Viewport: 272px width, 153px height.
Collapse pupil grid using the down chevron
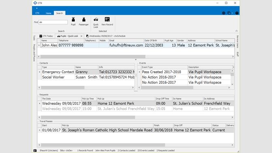pos(136,59)
